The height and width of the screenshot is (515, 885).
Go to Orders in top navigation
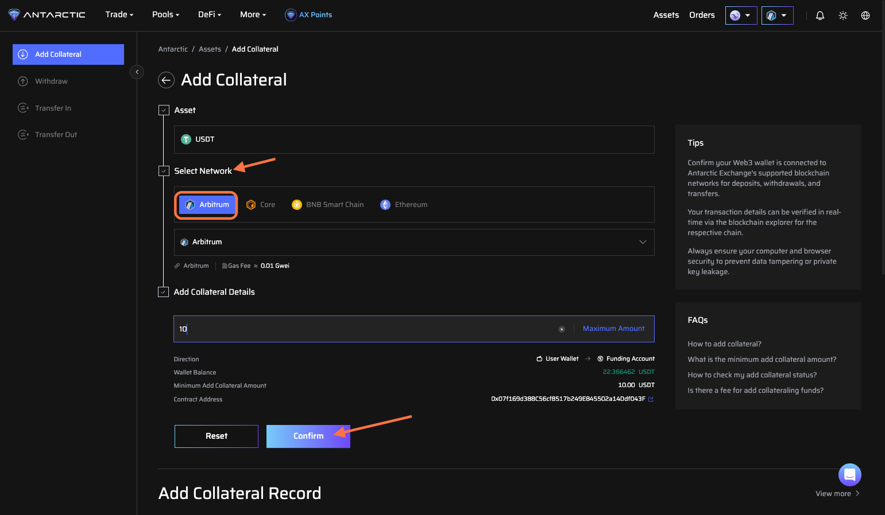702,15
